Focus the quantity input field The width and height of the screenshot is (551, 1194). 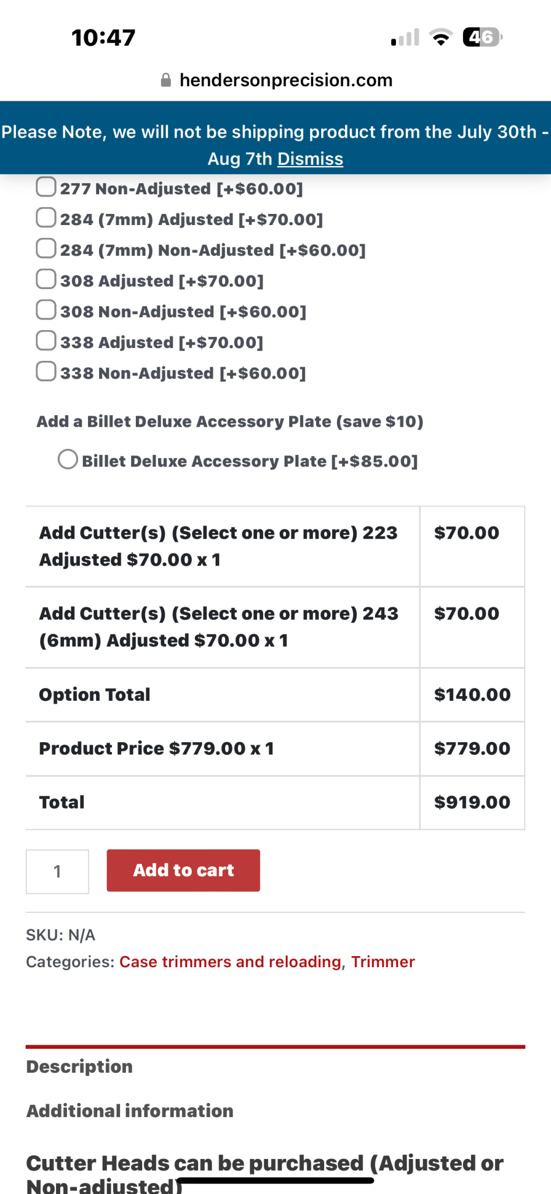tap(57, 872)
